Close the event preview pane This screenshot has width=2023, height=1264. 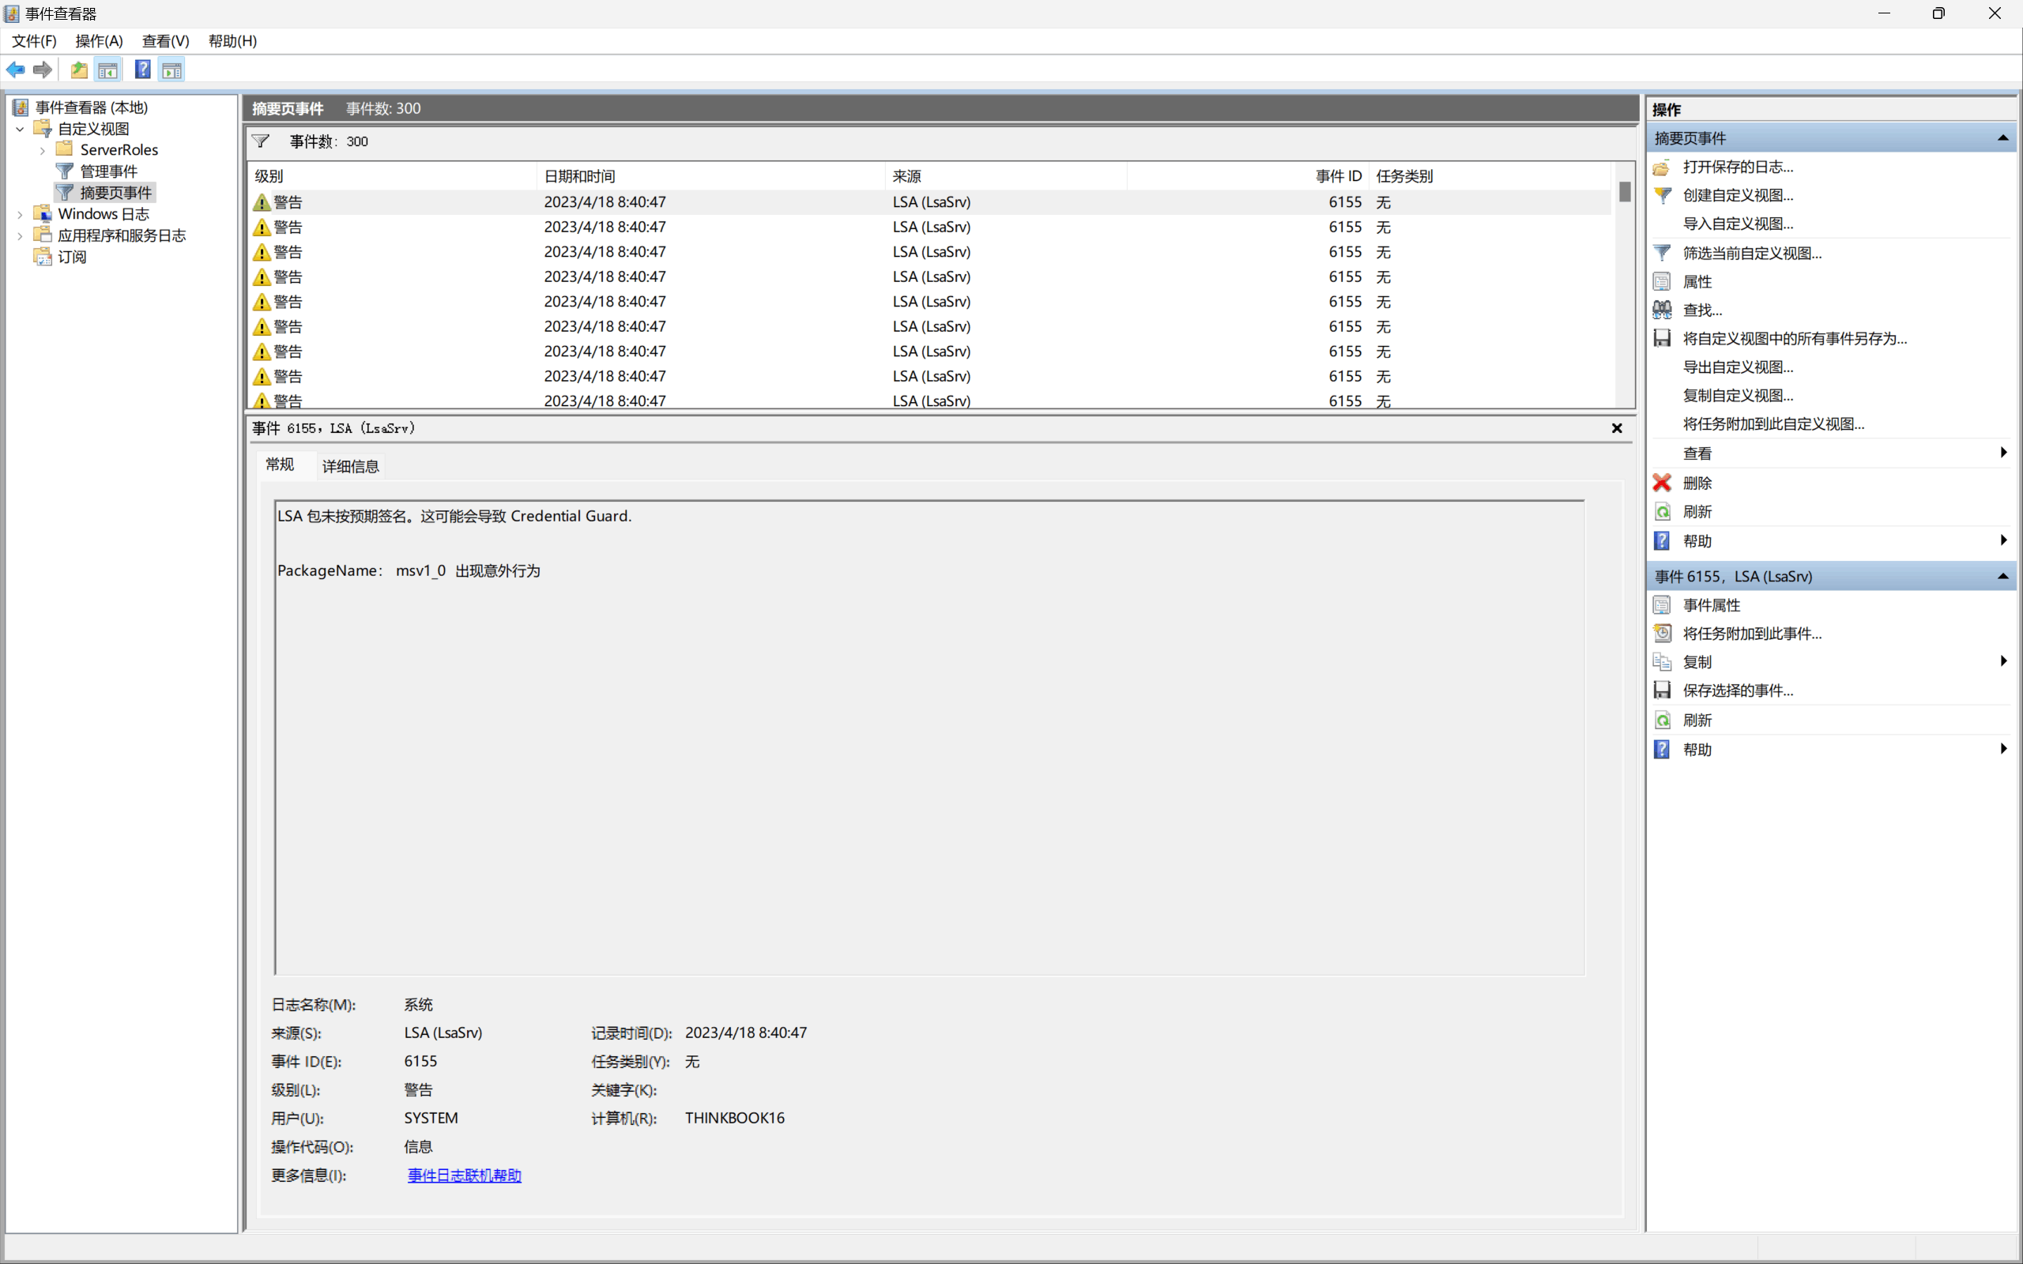click(x=1617, y=428)
